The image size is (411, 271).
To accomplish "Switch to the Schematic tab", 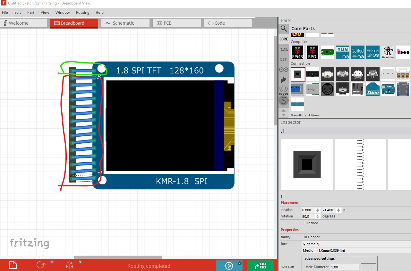I will (125, 23).
